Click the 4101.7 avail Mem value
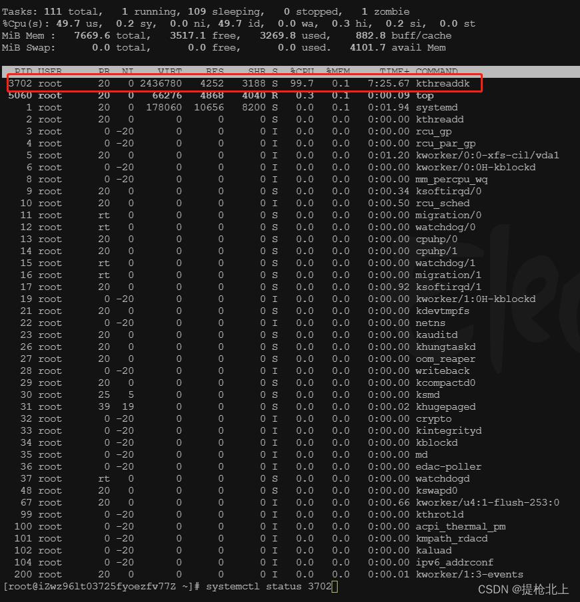The height and width of the screenshot is (602, 580). [x=368, y=48]
